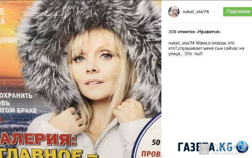Select the caption text starting with Мама
This screenshot has width=252, height=158.
tap(206, 48)
